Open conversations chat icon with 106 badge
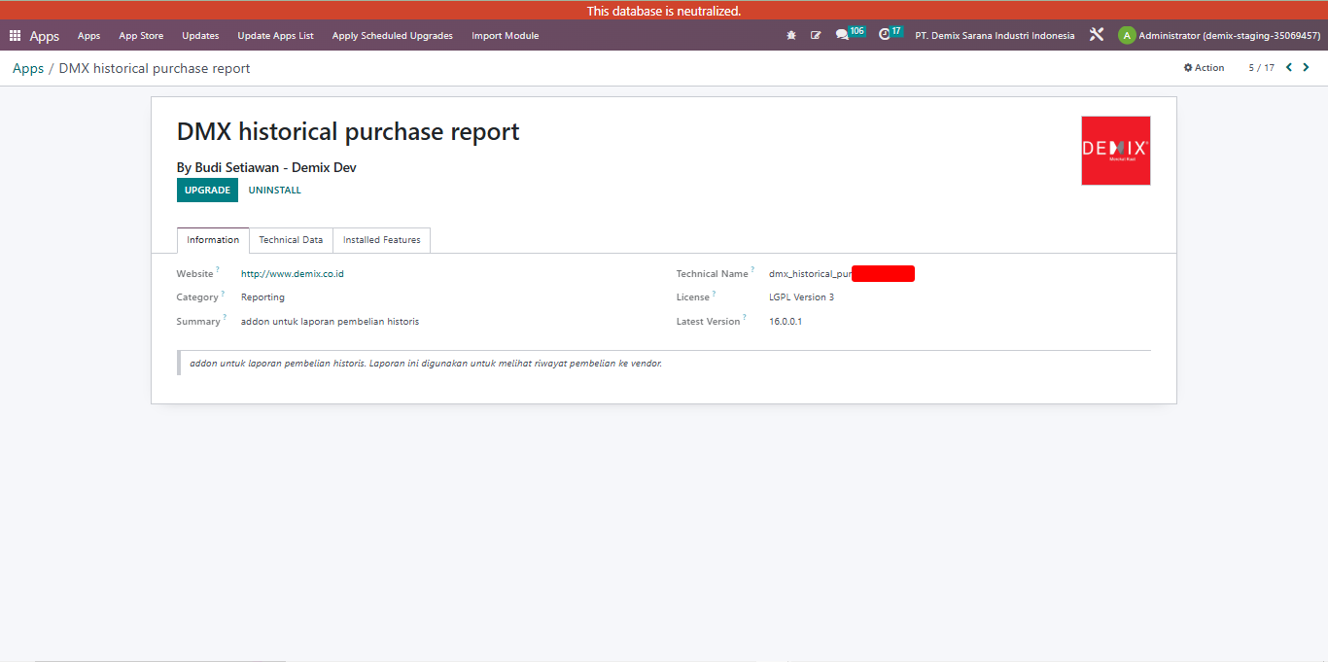This screenshot has height=662, width=1328. (850, 34)
